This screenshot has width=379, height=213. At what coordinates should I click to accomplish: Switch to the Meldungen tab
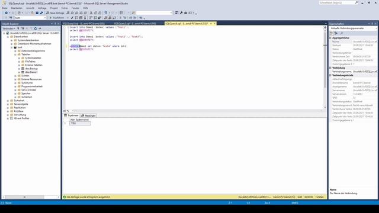pyautogui.click(x=88, y=116)
